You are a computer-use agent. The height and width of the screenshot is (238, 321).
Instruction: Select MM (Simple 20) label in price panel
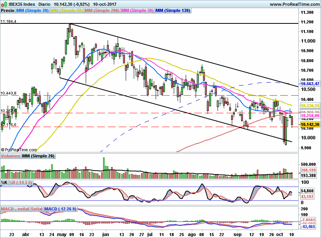coord(32,10)
